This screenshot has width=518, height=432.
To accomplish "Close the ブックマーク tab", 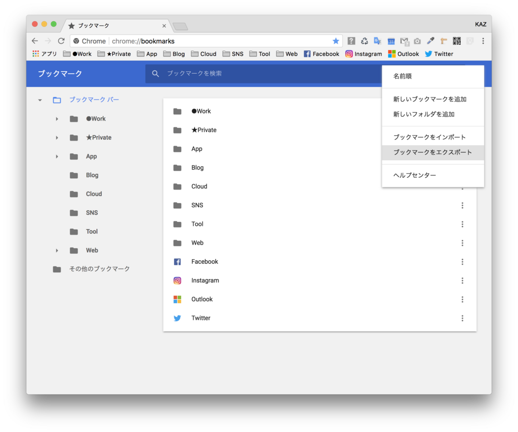I will (x=164, y=26).
